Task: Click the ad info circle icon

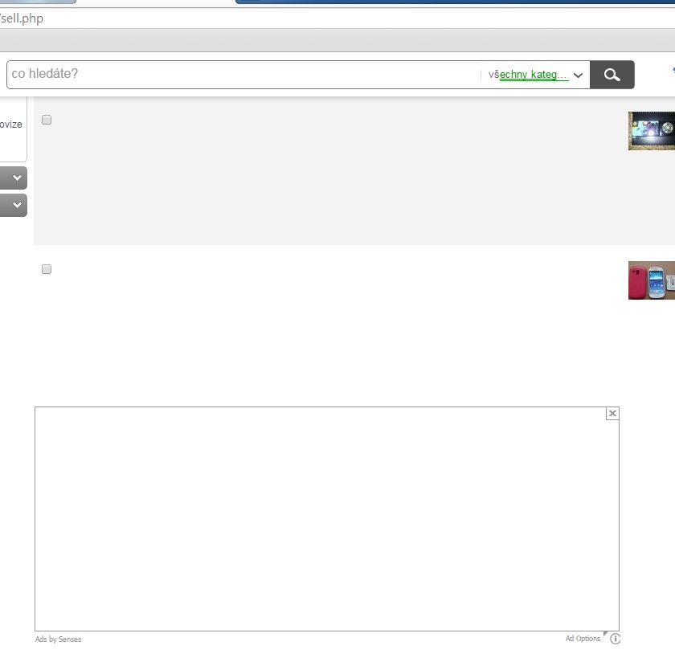Action: pyautogui.click(x=616, y=639)
